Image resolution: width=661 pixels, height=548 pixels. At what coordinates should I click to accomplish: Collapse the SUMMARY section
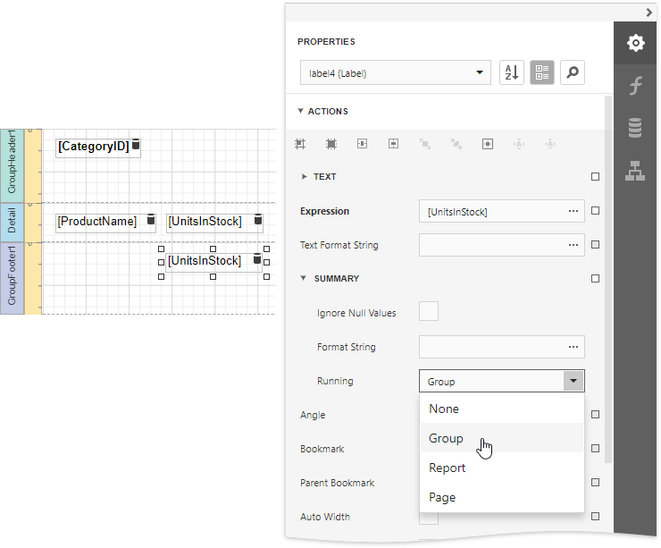click(x=305, y=279)
